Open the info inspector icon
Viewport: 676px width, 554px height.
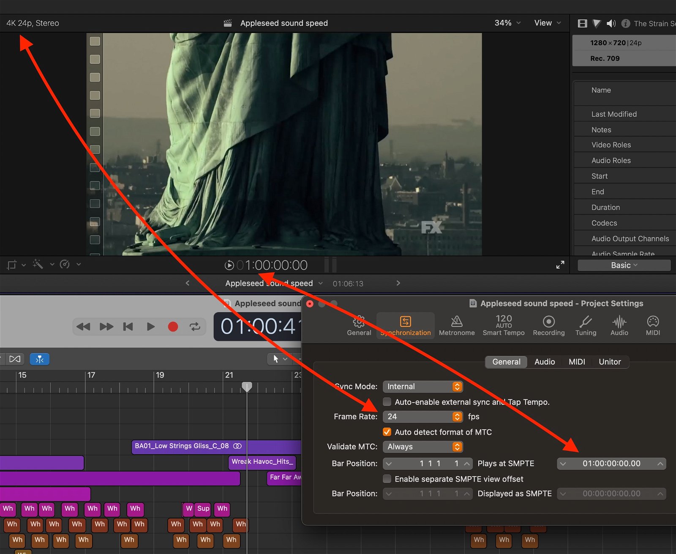(x=626, y=24)
